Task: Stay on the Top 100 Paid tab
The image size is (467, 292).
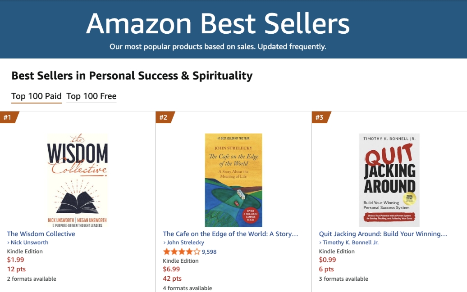Action: [36, 96]
